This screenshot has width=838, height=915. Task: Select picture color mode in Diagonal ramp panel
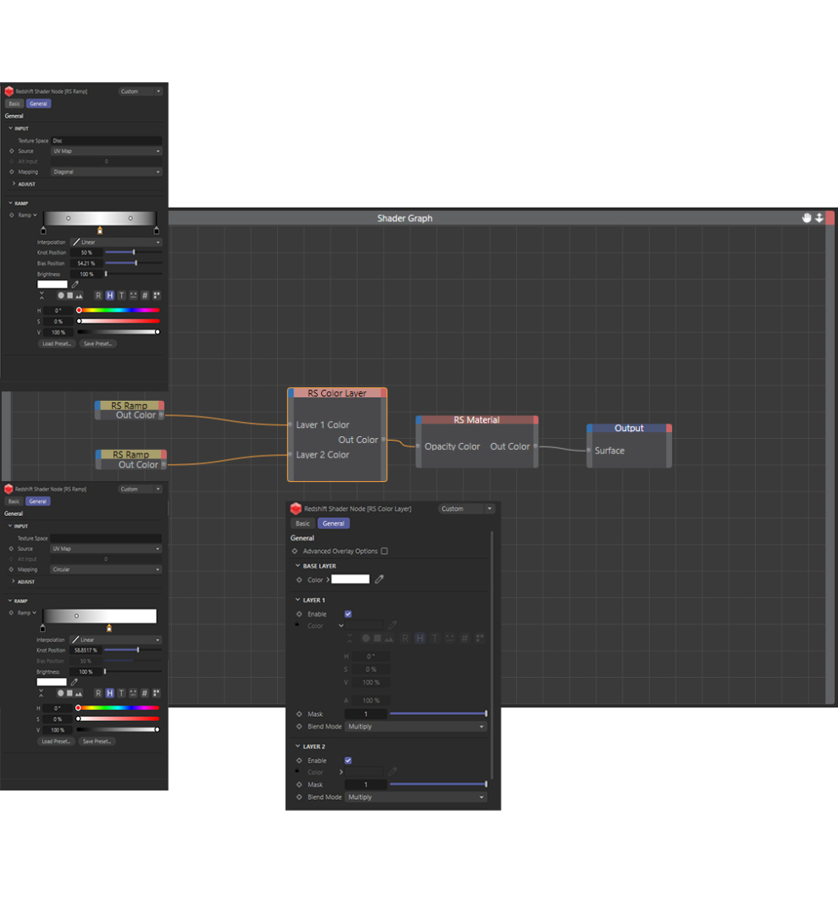79,296
